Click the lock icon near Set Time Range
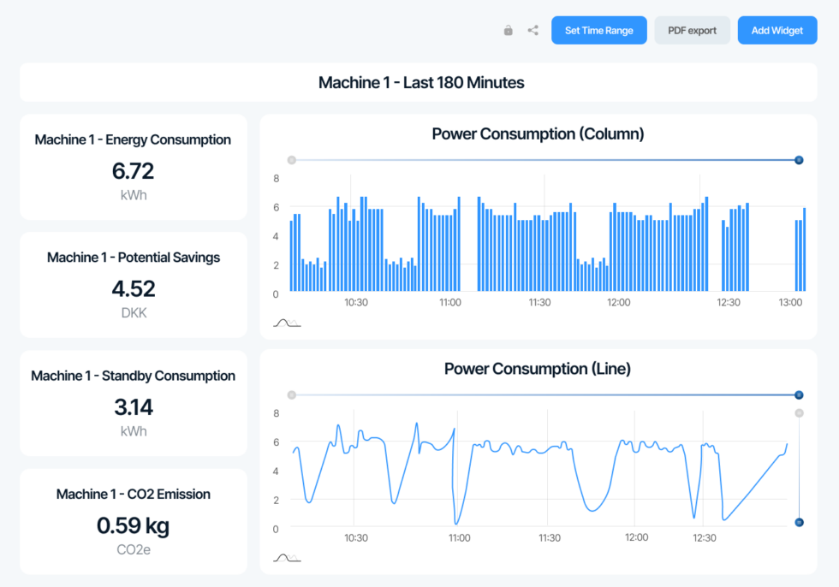This screenshot has width=839, height=587. (x=507, y=29)
